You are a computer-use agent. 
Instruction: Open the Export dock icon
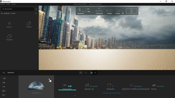(x=4, y=95)
